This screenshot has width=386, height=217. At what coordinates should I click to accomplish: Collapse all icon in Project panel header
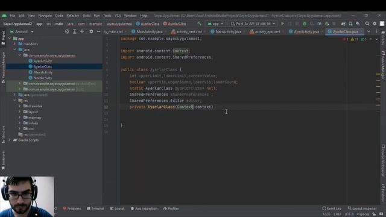[82, 31]
